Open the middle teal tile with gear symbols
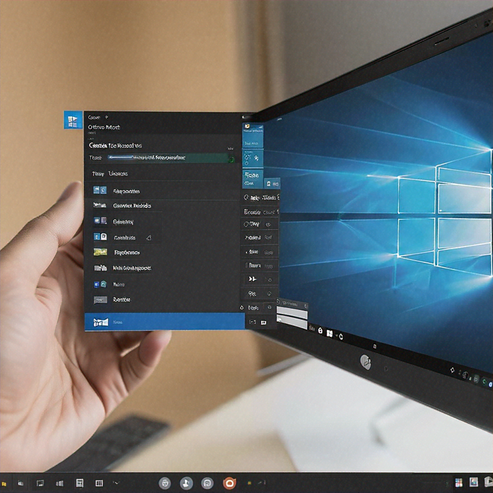Viewport: 493px width, 493px height. (252, 158)
